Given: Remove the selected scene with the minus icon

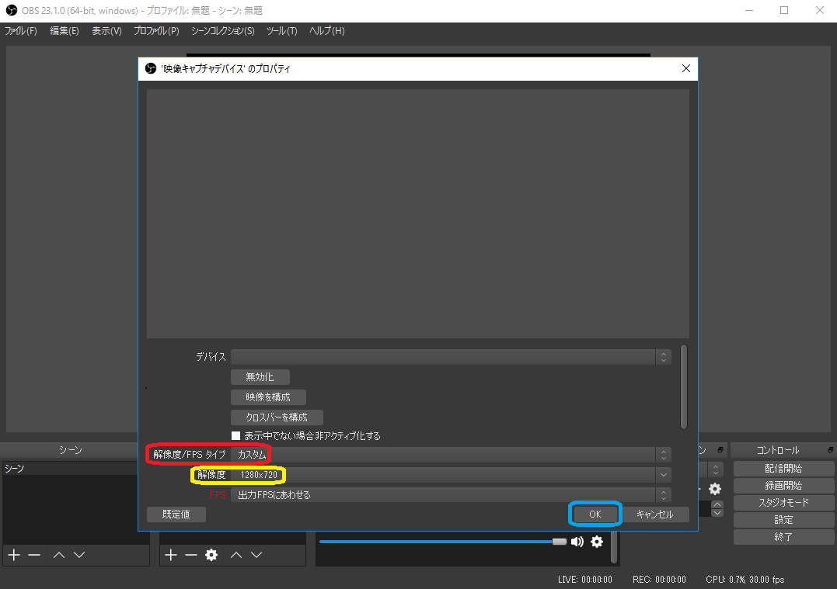Looking at the screenshot, I should point(33,555).
